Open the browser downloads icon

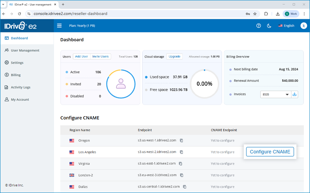click(x=277, y=14)
